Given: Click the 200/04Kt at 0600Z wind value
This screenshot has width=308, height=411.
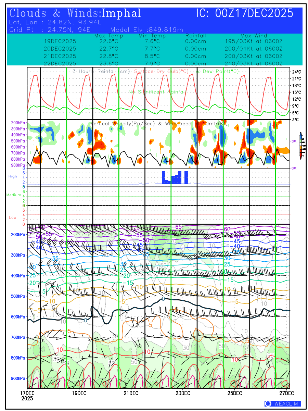Looking at the screenshot, I should tap(253, 49).
